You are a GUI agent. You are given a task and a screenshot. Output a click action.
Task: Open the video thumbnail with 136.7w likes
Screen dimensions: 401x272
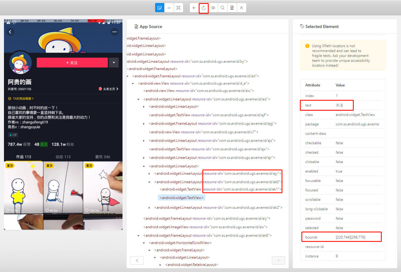click(103, 187)
